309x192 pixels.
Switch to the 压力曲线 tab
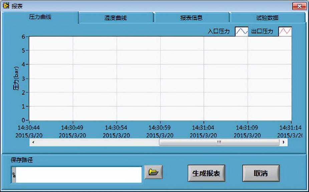(x=40, y=17)
